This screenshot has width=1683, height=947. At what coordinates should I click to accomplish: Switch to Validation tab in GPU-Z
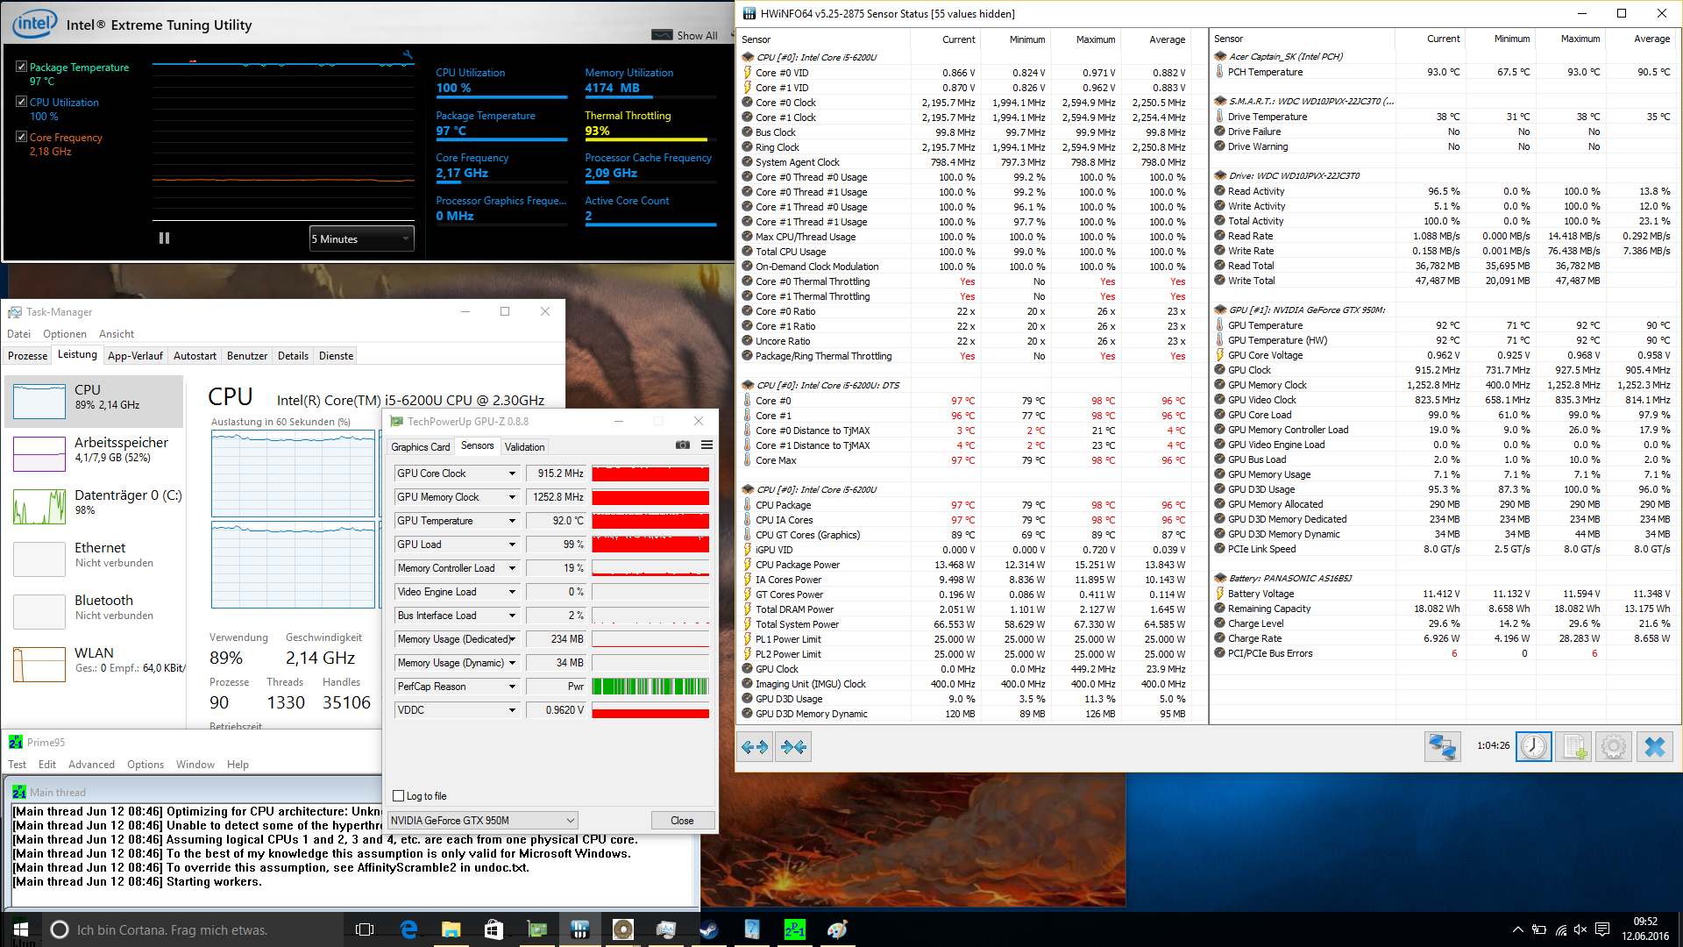(x=524, y=446)
